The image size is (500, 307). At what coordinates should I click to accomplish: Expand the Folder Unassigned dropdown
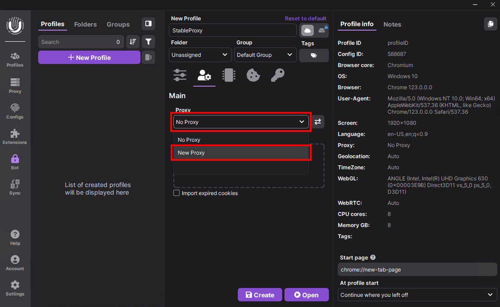[x=200, y=55]
